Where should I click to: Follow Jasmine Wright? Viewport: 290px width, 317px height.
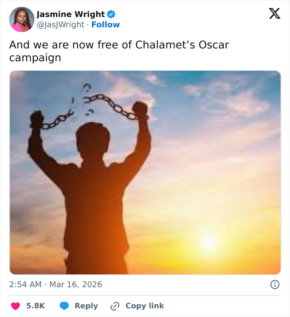pos(106,25)
